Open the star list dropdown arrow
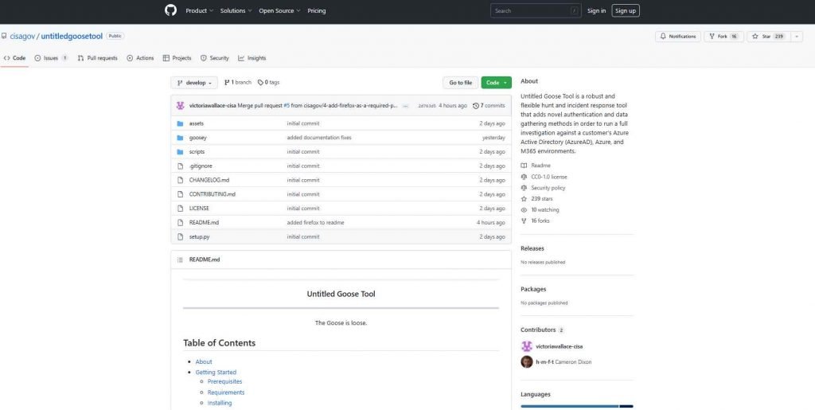Screen dimensions: 815x410 tap(796, 37)
